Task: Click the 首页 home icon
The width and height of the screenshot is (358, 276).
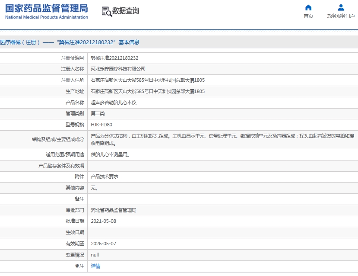Action: click(308, 7)
